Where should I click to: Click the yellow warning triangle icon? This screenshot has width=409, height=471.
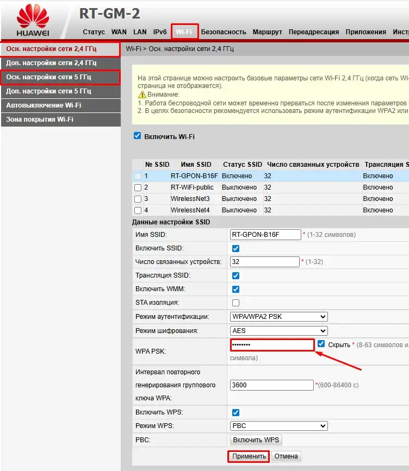[x=142, y=95]
